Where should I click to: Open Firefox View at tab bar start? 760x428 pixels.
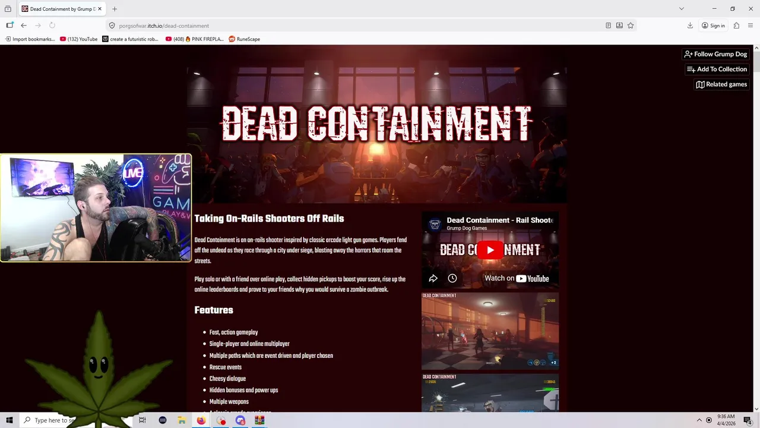(8, 9)
